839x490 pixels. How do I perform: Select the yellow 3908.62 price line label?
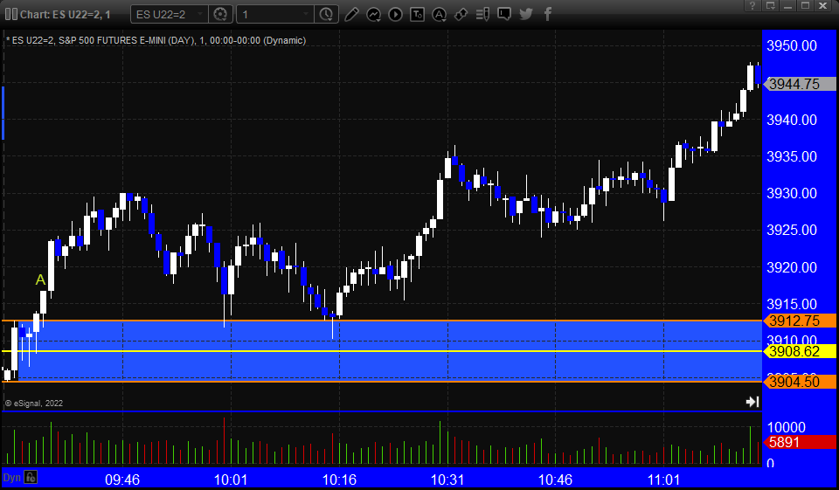point(800,351)
